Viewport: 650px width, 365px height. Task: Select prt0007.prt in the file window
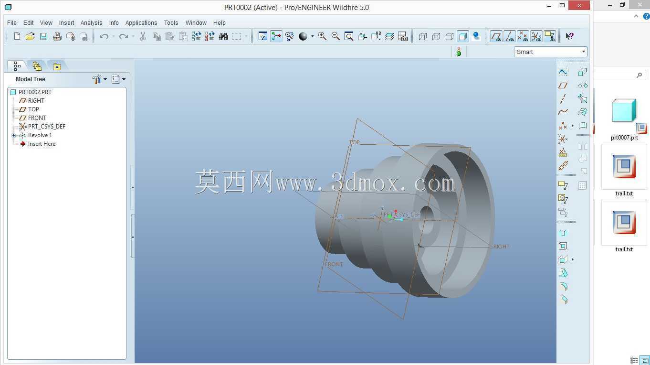pos(624,119)
